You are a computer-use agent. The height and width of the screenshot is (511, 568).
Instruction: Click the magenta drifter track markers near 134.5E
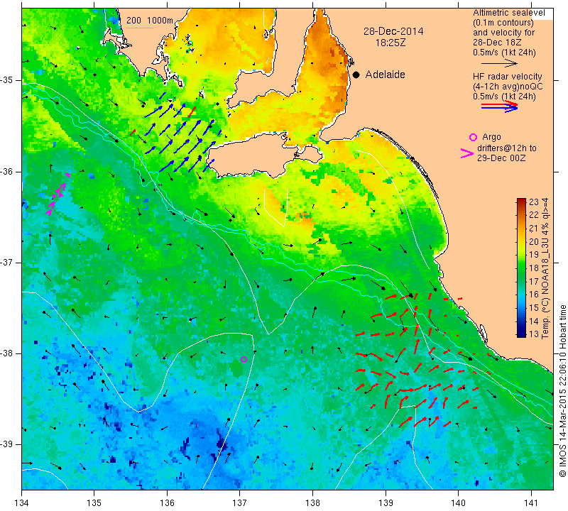coord(58,194)
